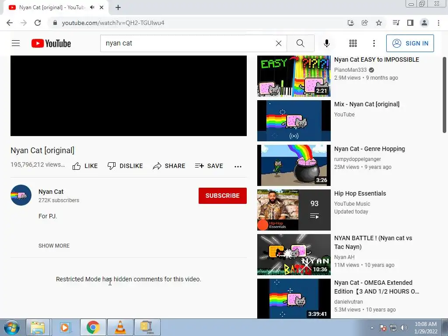Image resolution: width=448 pixels, height=336 pixels.
Task: Open YouTube settings three-dot menu
Action: [374, 43]
